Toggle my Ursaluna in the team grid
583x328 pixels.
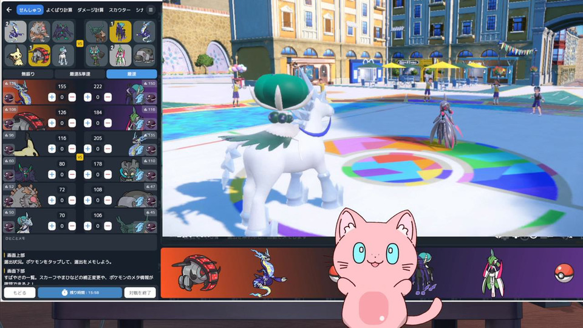coord(39,31)
